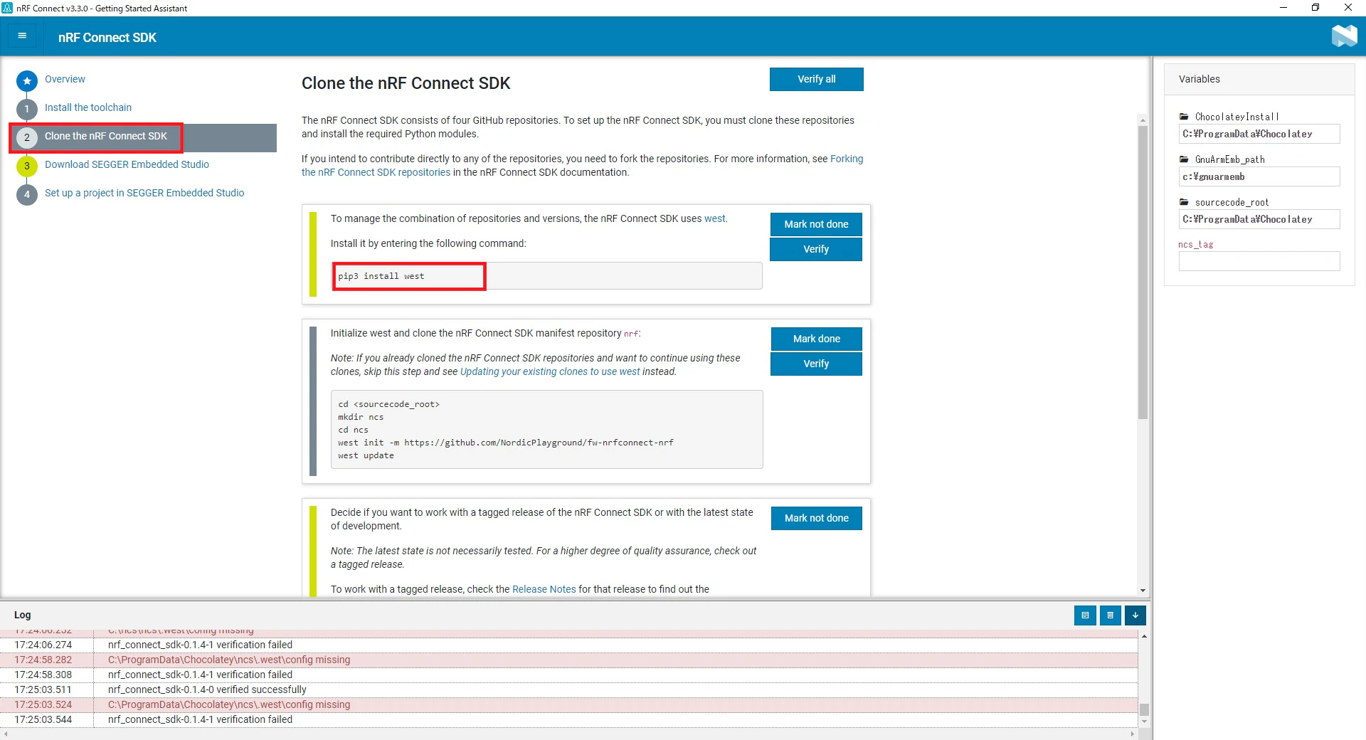Screen dimensions: 1366x740
Task: Click step 3 circle for Download SEGGER
Action: (27, 166)
